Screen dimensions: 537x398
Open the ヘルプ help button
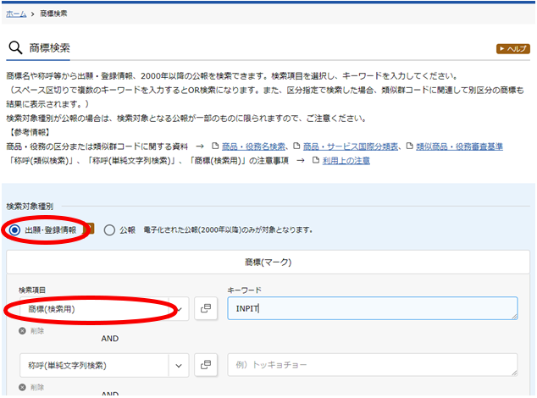[x=512, y=49]
